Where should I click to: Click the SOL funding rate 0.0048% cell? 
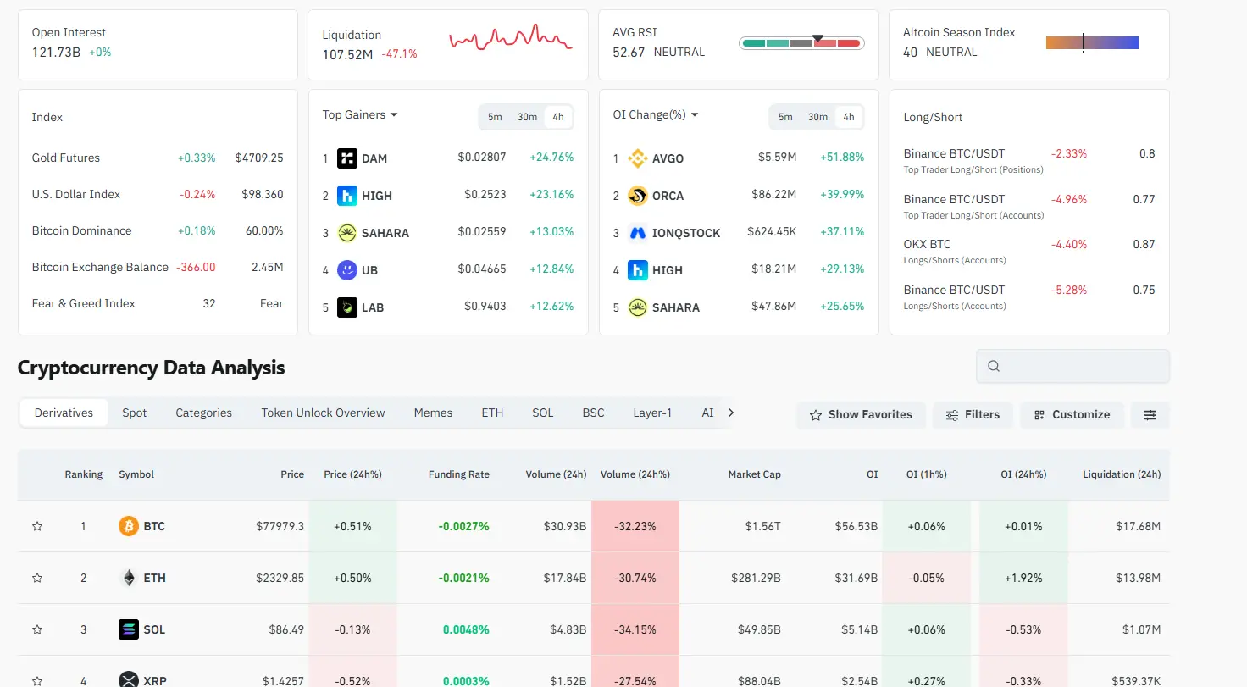(x=466, y=629)
